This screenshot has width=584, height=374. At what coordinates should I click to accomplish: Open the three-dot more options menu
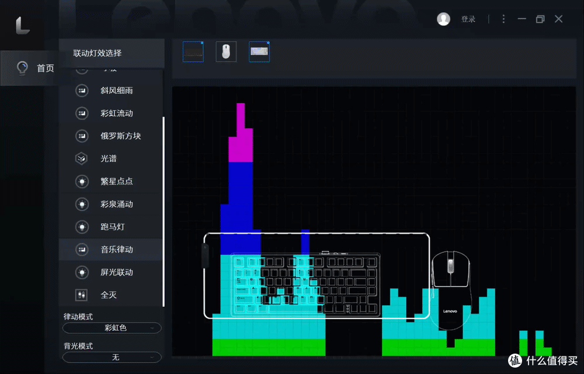[x=503, y=19]
